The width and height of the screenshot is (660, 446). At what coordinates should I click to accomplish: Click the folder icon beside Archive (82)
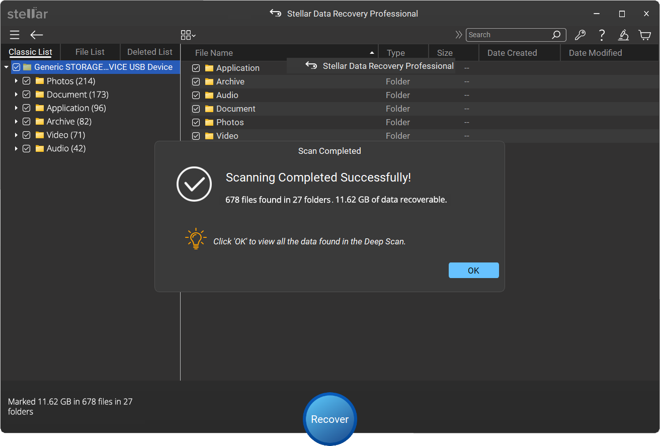pos(40,122)
